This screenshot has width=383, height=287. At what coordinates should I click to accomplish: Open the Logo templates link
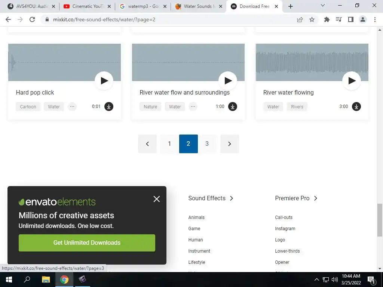pos(280,240)
